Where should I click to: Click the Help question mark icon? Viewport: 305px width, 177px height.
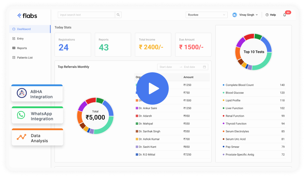tap(267, 15)
